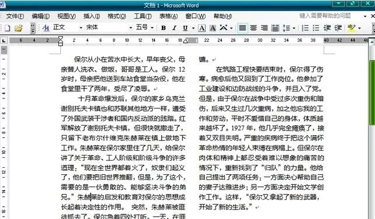Center align the text
The height and width of the screenshot is (219, 375).
[x=254, y=28]
